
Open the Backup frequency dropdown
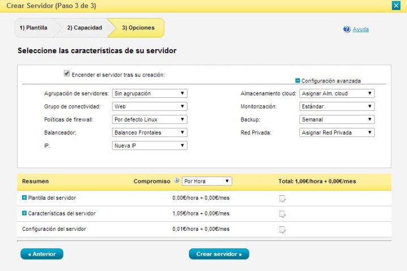(337, 119)
